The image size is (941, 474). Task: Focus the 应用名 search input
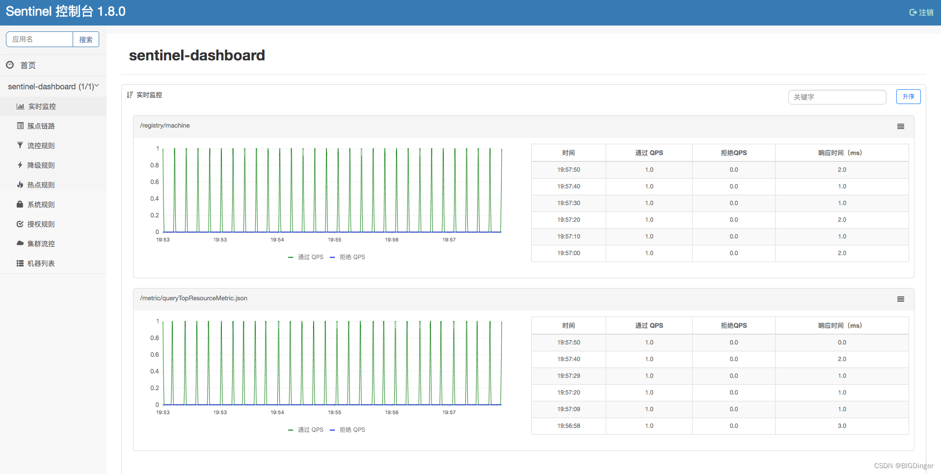pyautogui.click(x=39, y=39)
